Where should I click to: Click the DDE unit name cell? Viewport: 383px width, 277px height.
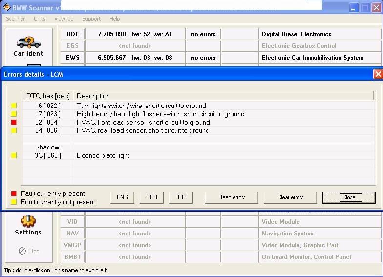click(72, 34)
